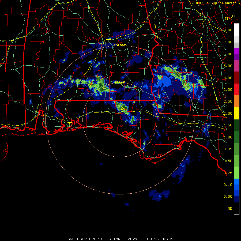Pick the pink legend swatch near 5.00
Screen dimensions: 241x241
pyautogui.click(x=236, y=66)
